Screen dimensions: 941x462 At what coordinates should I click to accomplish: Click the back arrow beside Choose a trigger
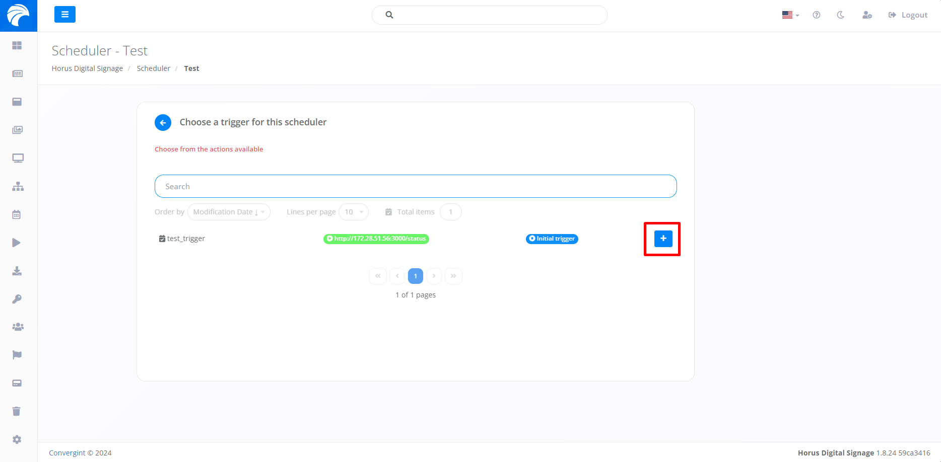pyautogui.click(x=163, y=122)
